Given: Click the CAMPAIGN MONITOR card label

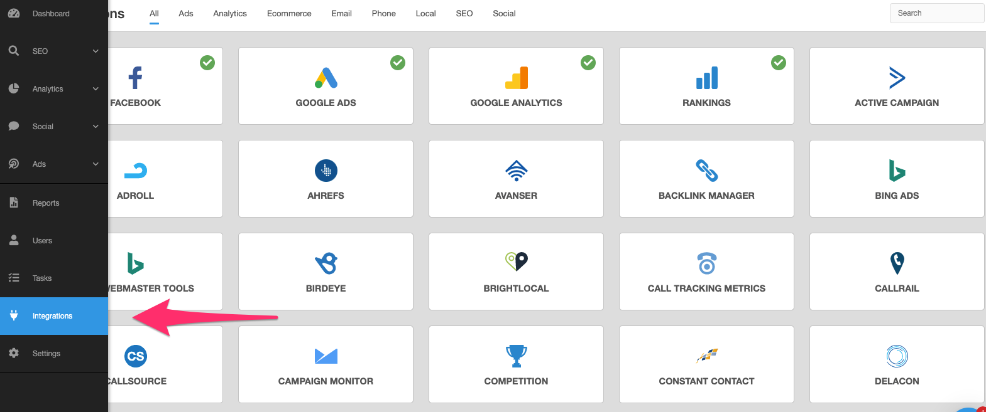Looking at the screenshot, I should coord(326,381).
